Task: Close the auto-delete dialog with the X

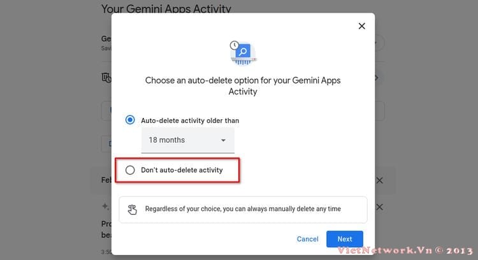Action: (361, 26)
